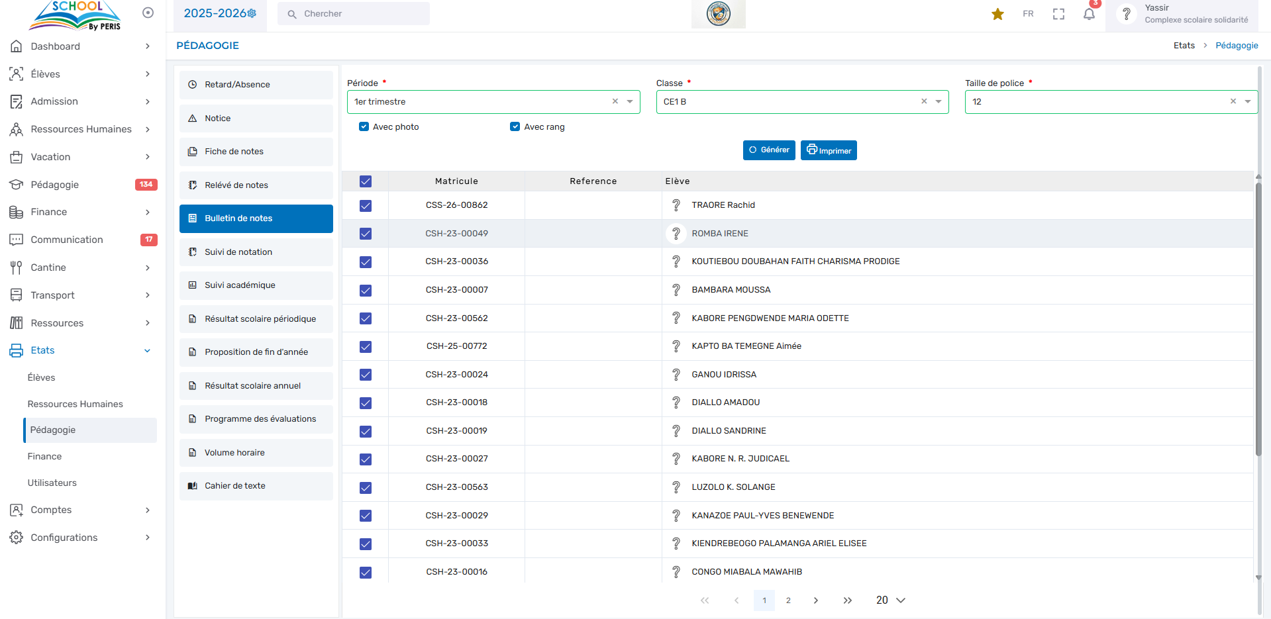Open the Période dropdown arrow
The image size is (1271, 619).
630,102
